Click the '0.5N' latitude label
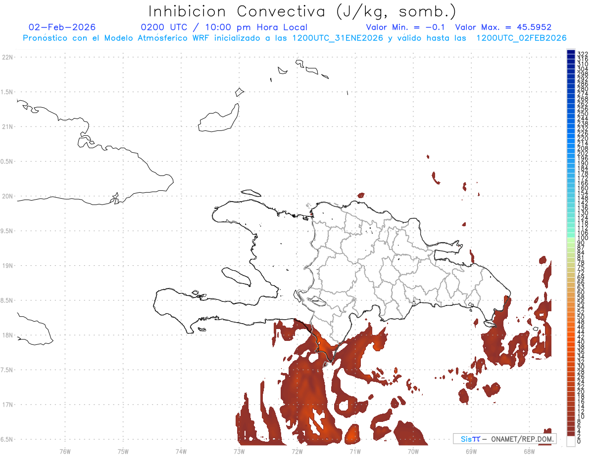594x458 pixels. coord(7,162)
